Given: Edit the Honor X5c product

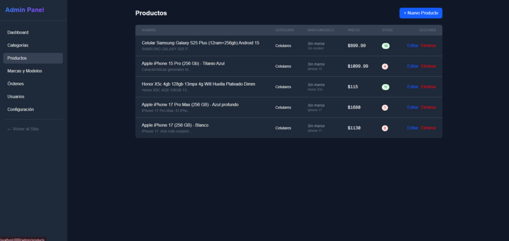Looking at the screenshot, I should point(413,87).
